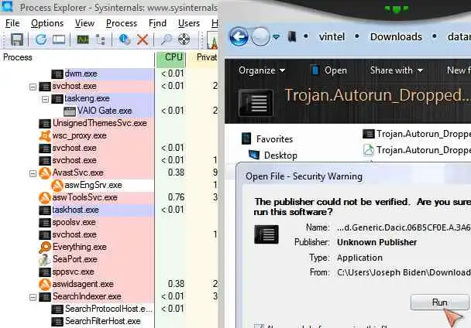The width and height of the screenshot is (471, 328).
Task: Open the Process menu
Action: click(x=122, y=23)
